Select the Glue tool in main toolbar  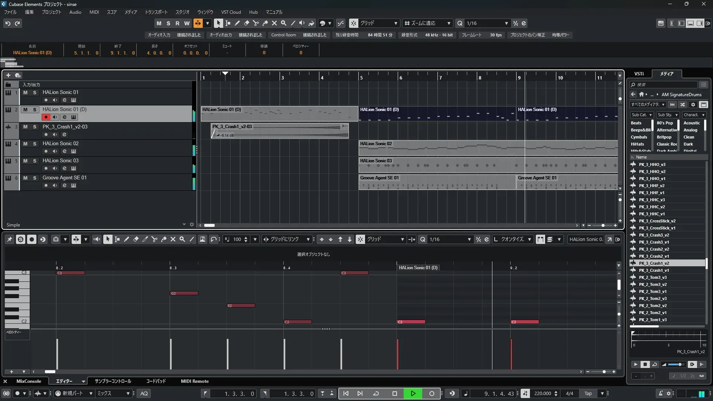265,23
